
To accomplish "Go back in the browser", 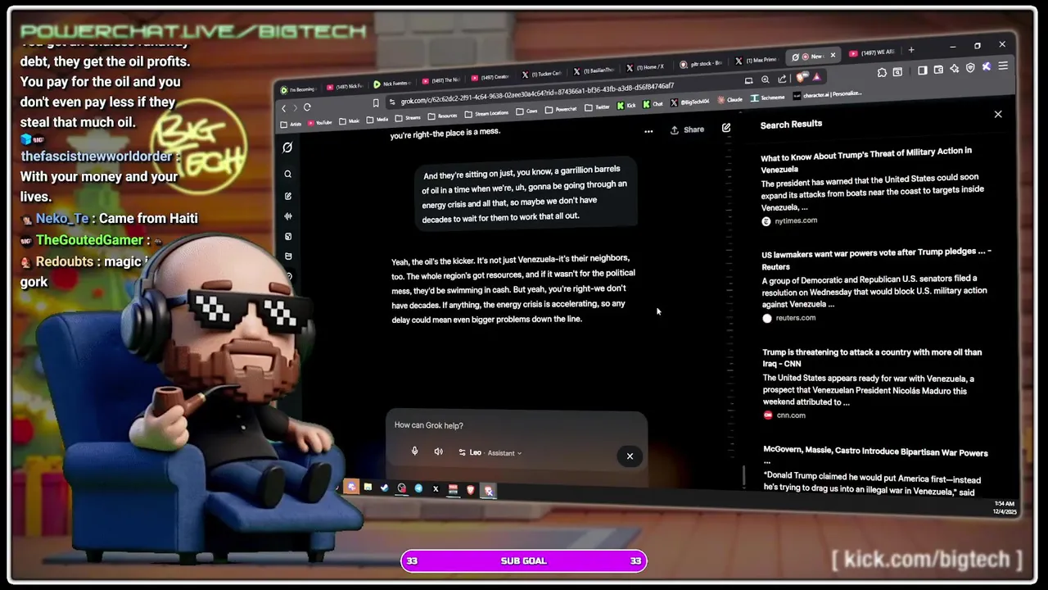I will pos(283,108).
